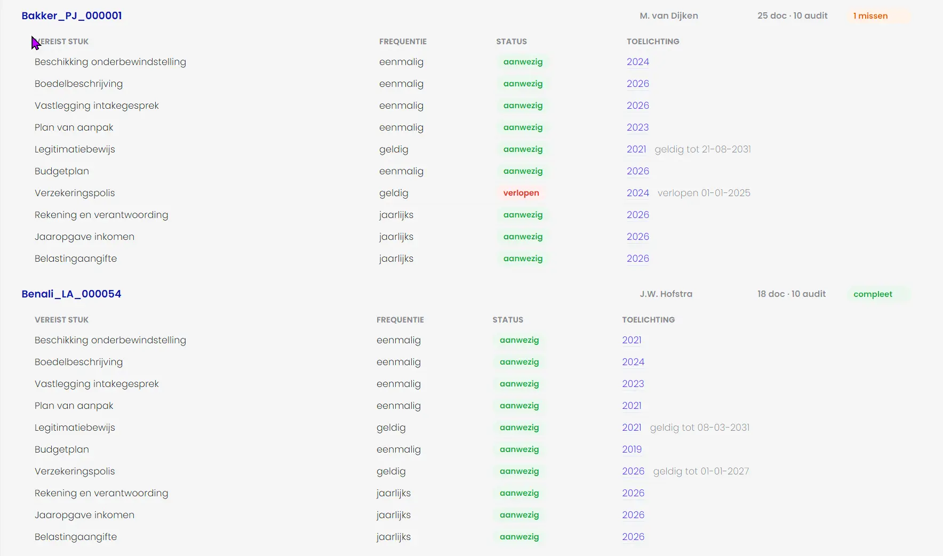Viewport: 943px width, 556px height.
Task: Click '25 doc · 10 audit' count
Action: (x=793, y=16)
